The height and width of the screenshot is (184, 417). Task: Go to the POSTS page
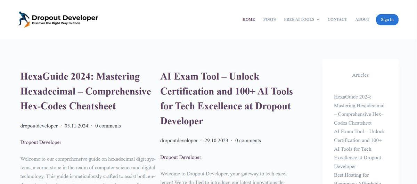(269, 19)
